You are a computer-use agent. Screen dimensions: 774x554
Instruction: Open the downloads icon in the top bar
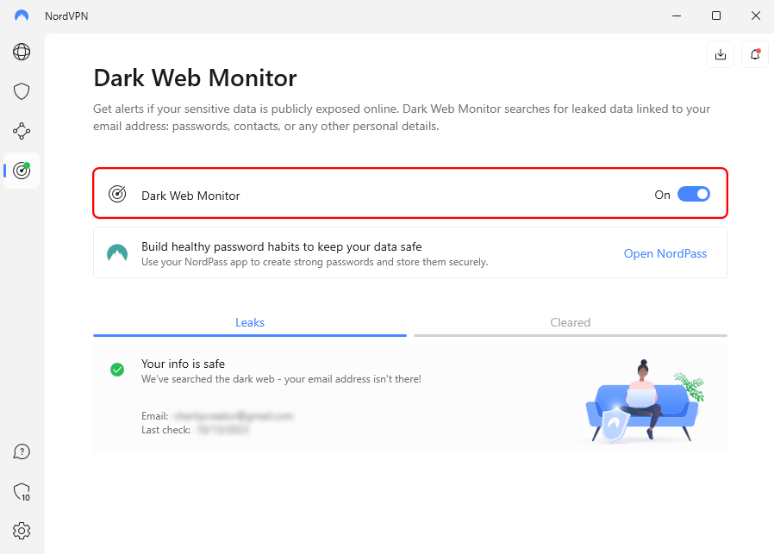pyautogui.click(x=721, y=53)
